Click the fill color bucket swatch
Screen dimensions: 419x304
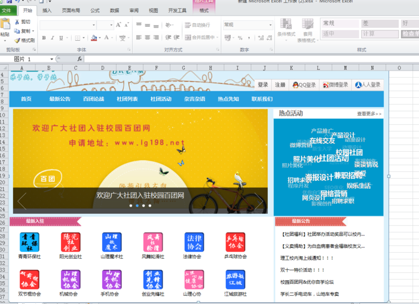[94, 38]
